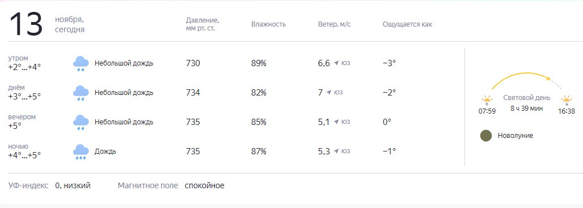The width and height of the screenshot is (583, 208).
Task: Click the 'УФ-индекс' label
Action: tap(28, 185)
